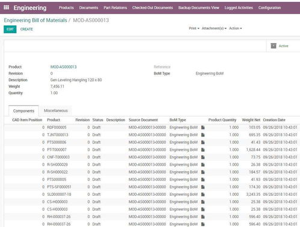Open product link MOD-AS000013

63,67
